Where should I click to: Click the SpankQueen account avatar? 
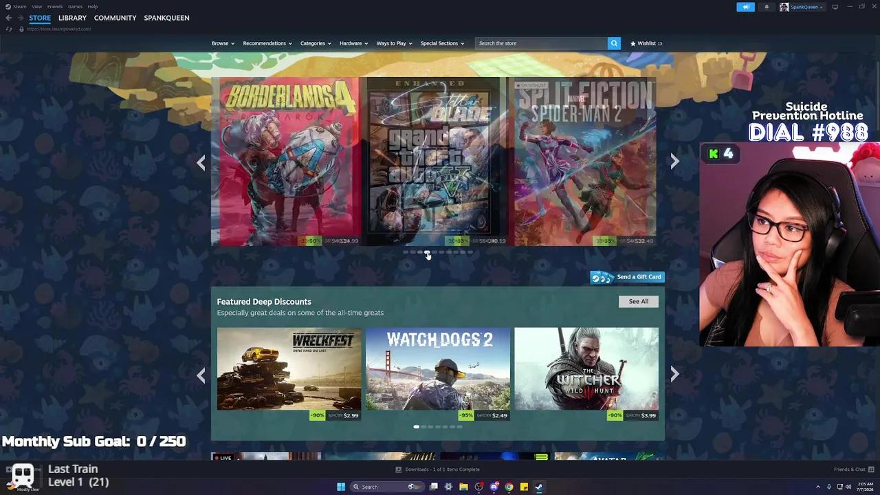(784, 7)
